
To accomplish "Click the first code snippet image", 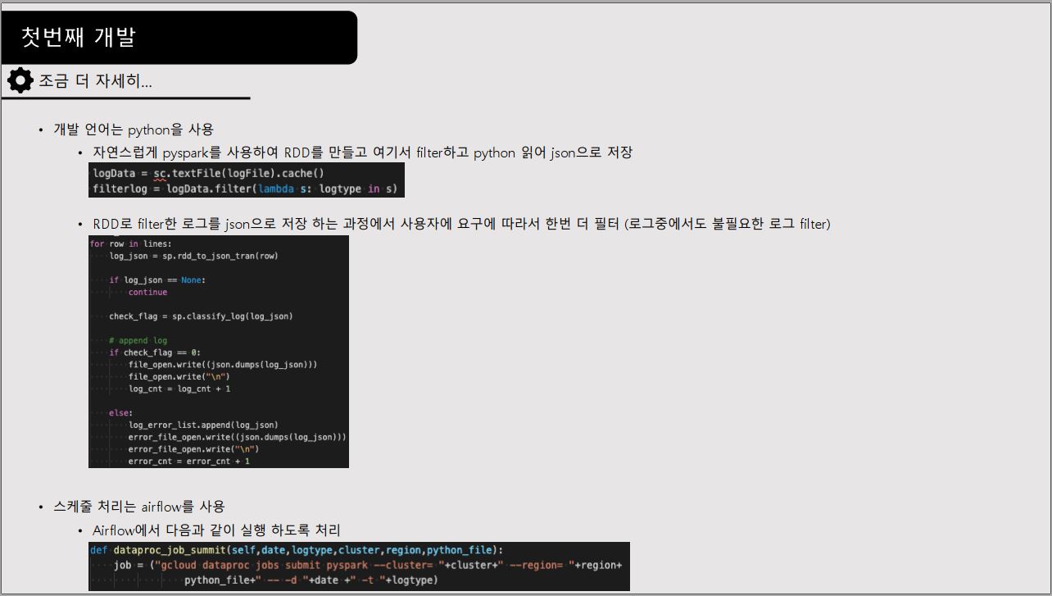I will pos(247,180).
